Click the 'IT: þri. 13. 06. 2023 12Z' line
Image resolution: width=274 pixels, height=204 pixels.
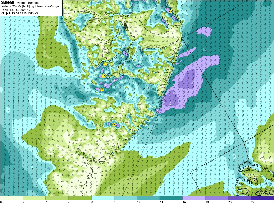point(16,10)
